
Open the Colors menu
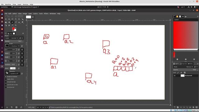35,14
